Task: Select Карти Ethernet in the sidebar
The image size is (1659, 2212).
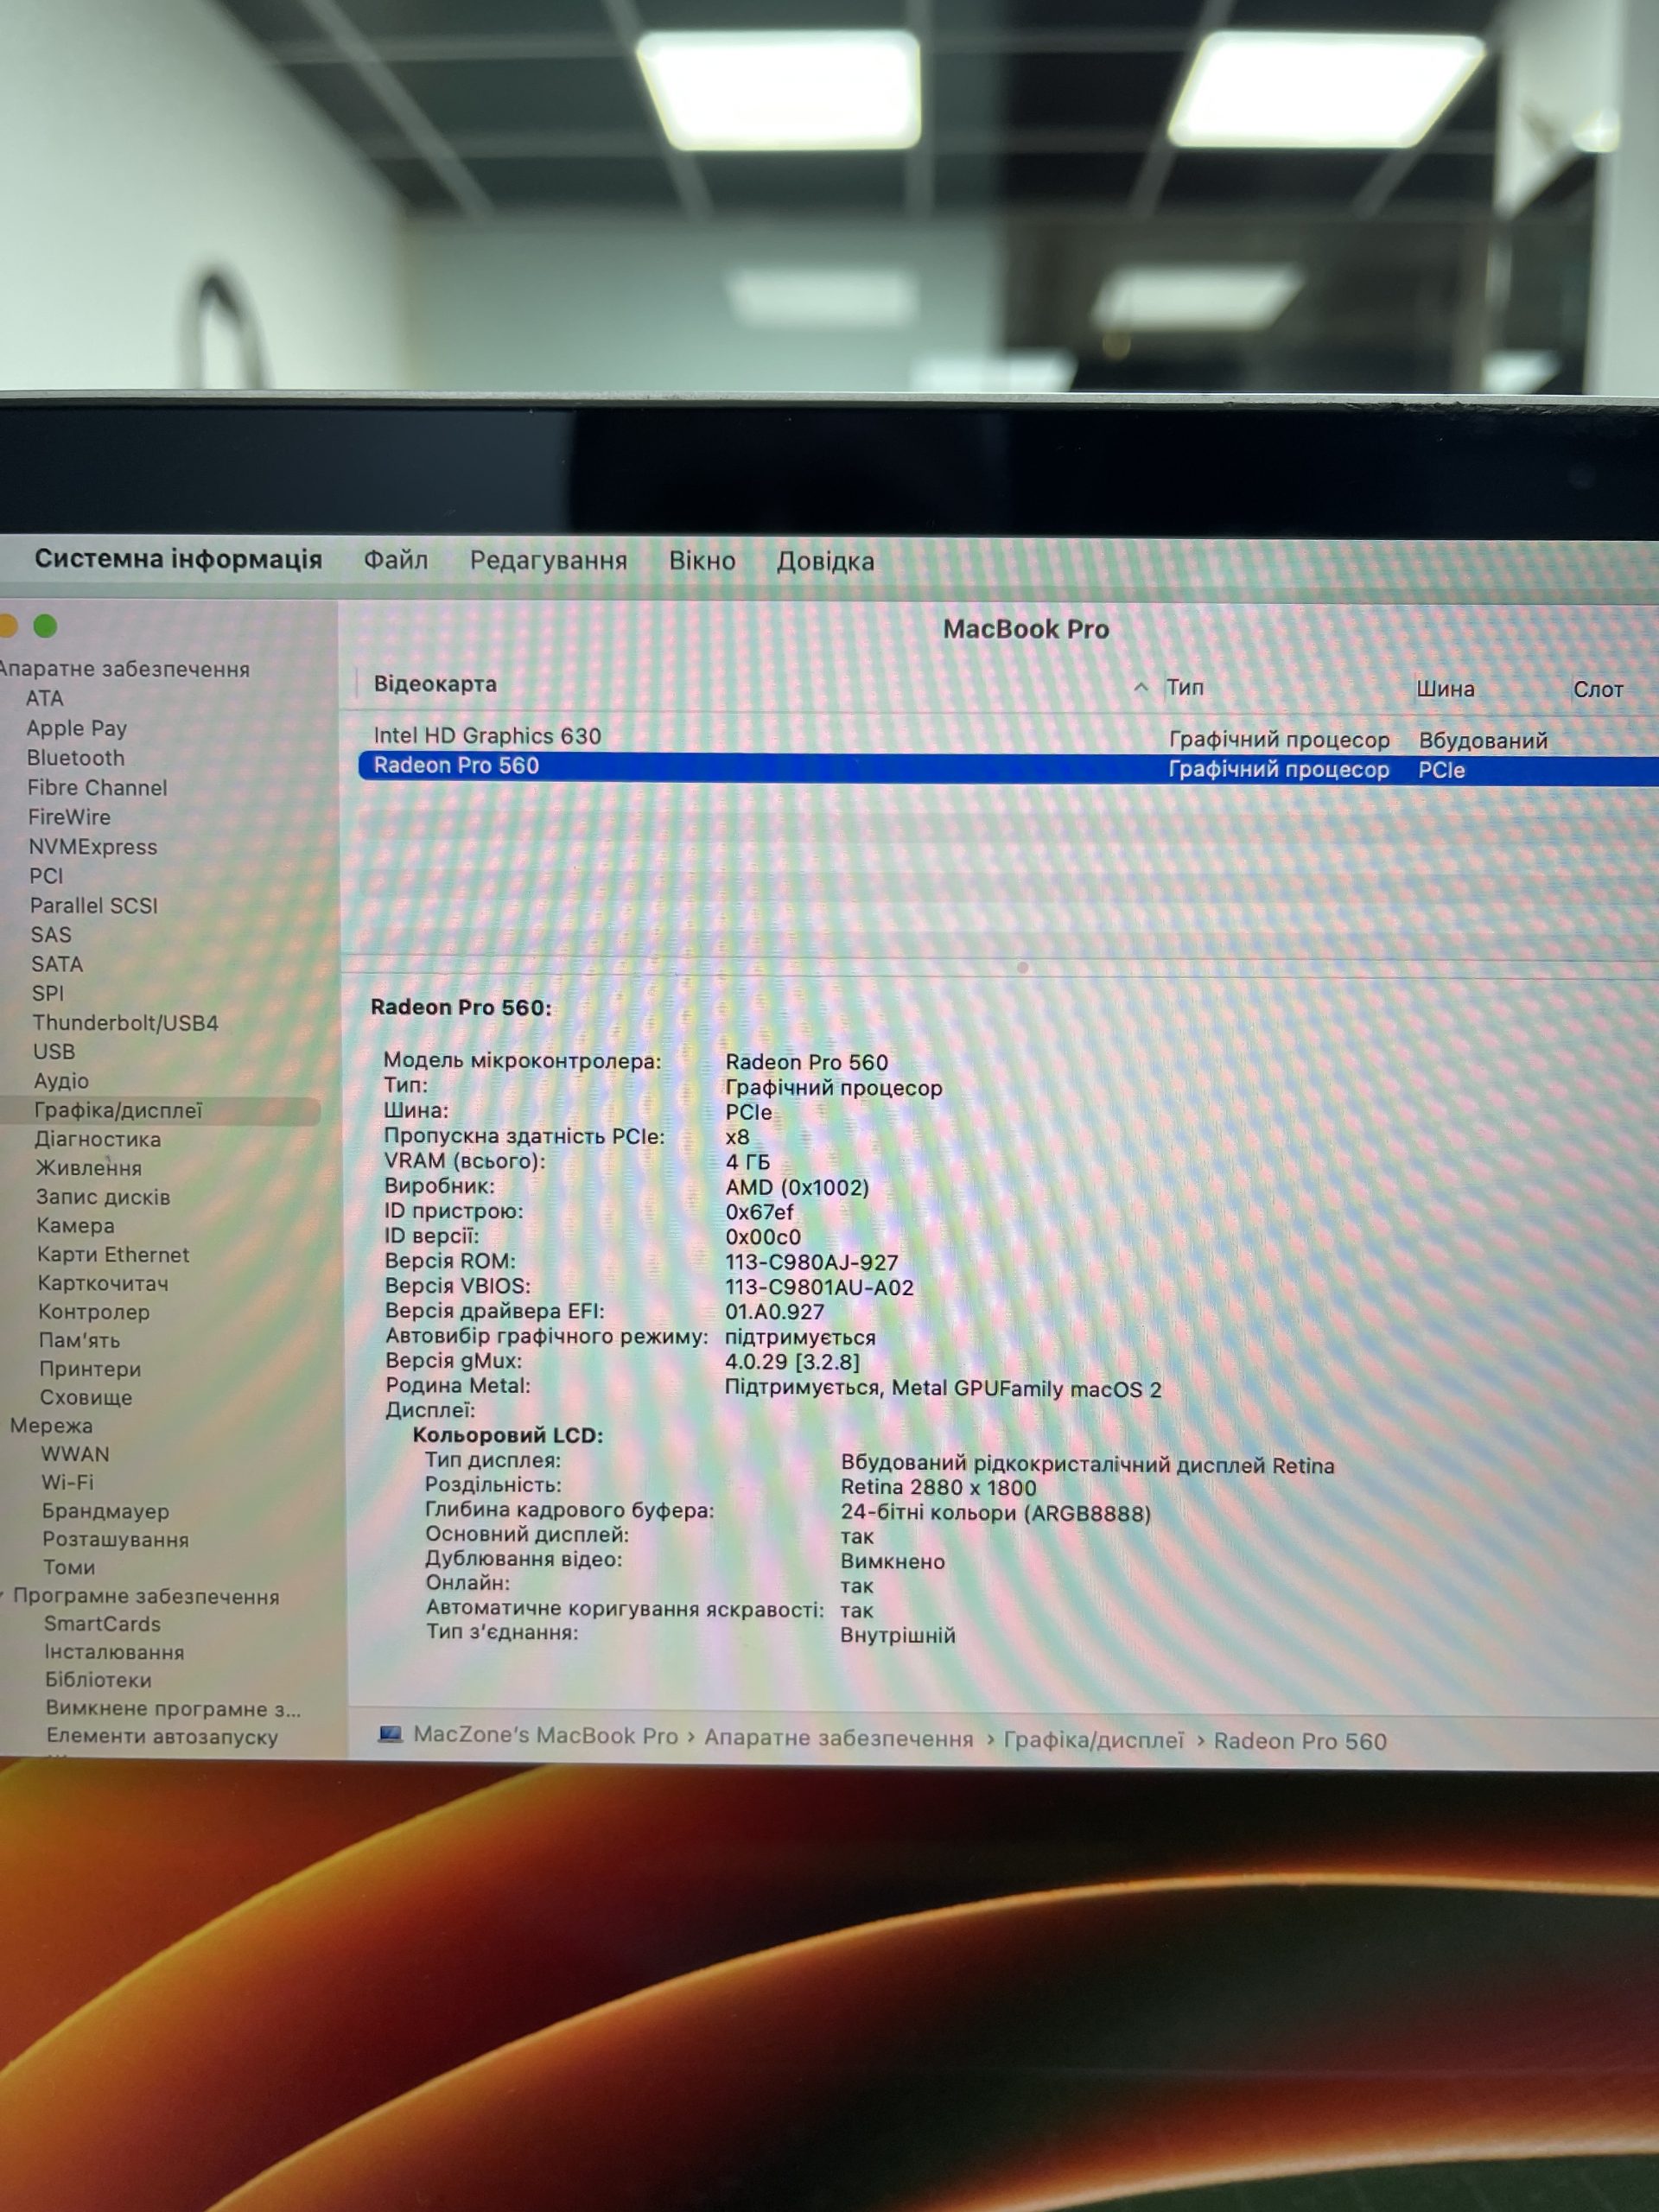Action: pos(113,1255)
